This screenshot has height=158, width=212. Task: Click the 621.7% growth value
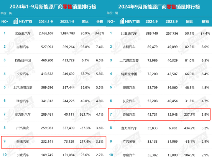(85, 114)
